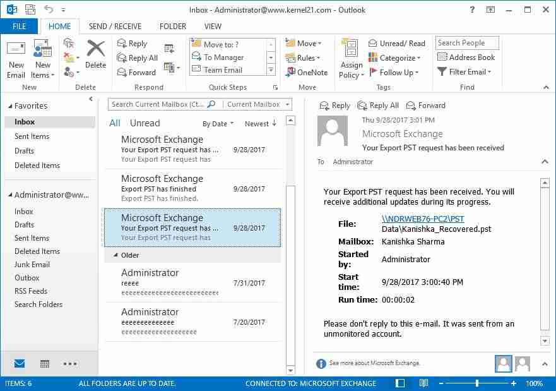Switch to the HOME tab
Viewport: 556px width, 391px height.
pyautogui.click(x=59, y=27)
